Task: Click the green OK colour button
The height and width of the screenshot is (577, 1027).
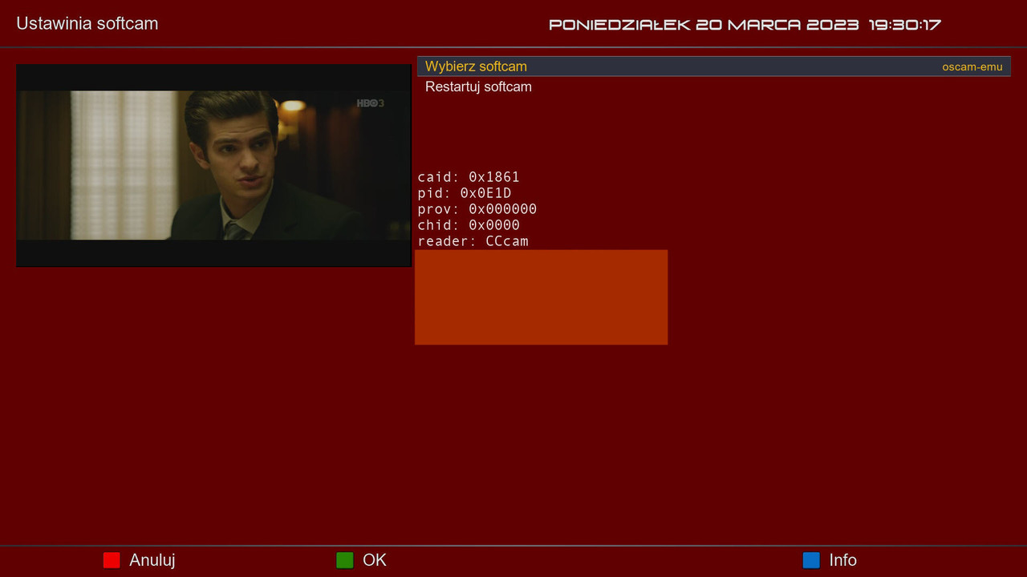Action: coord(344,560)
